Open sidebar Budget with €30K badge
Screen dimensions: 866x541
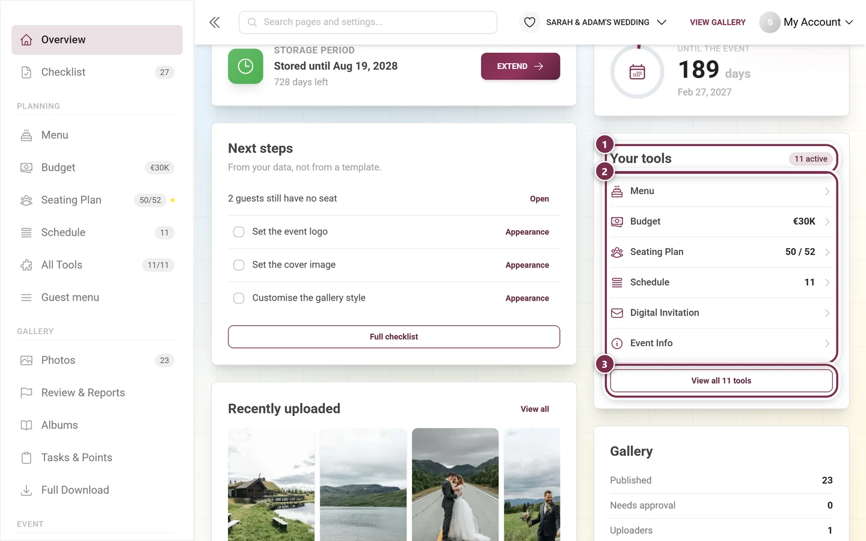point(97,168)
